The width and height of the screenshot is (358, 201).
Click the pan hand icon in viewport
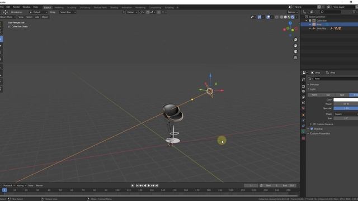(295, 46)
